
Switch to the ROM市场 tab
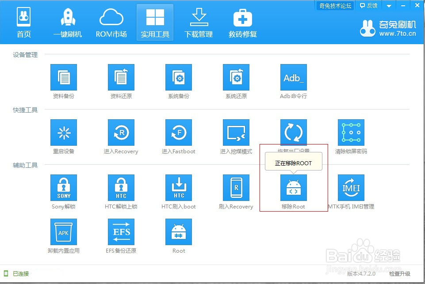111,22
